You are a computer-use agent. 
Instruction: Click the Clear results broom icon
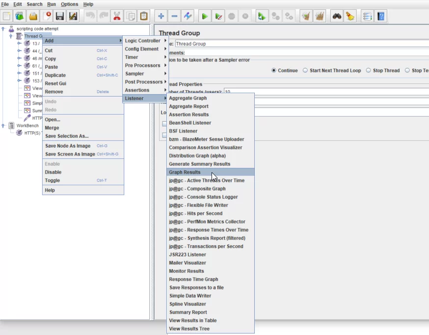[x=306, y=16]
